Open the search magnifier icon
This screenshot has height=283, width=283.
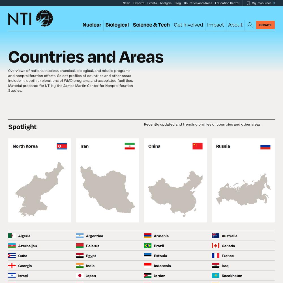pos(250,25)
